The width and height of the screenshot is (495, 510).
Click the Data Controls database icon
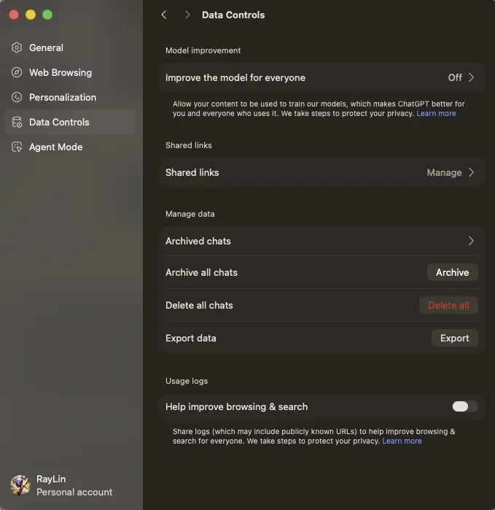(17, 122)
